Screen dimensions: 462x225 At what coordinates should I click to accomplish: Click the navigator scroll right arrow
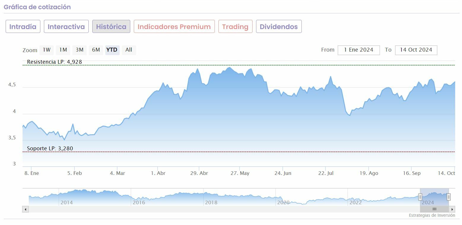(x=452, y=209)
